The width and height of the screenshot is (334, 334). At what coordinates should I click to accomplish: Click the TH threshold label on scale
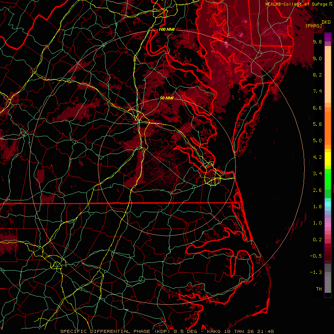[319, 289]
